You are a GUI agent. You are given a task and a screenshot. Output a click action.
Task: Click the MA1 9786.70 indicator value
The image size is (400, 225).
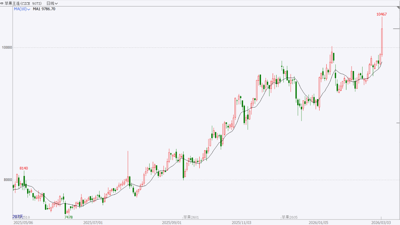point(44,9)
